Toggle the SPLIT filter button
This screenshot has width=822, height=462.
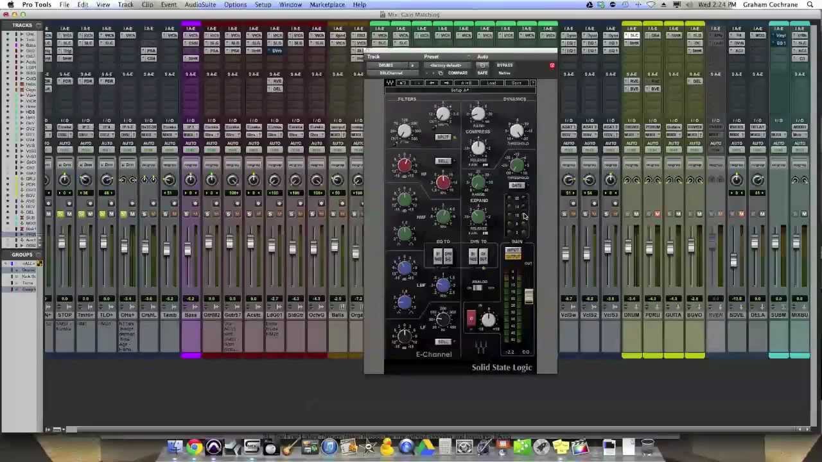point(442,137)
